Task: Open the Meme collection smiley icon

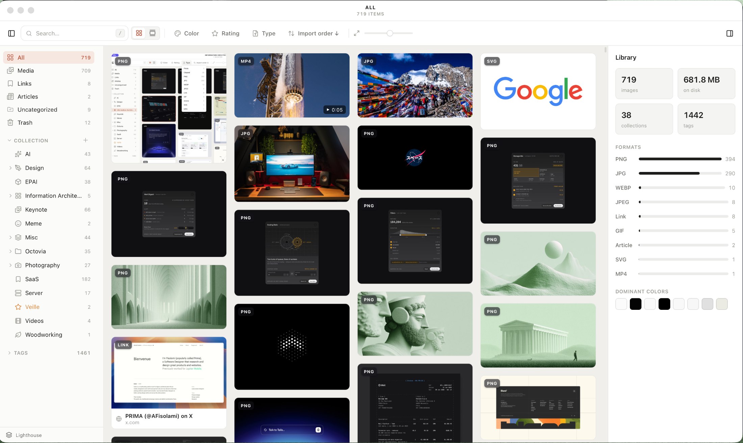Action: (x=18, y=224)
